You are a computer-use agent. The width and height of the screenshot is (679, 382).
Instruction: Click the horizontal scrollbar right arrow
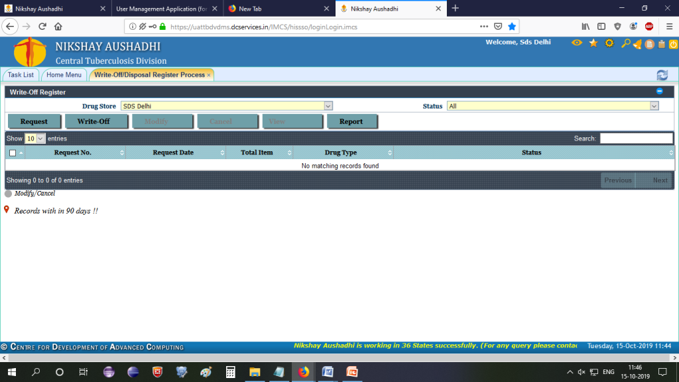674,358
